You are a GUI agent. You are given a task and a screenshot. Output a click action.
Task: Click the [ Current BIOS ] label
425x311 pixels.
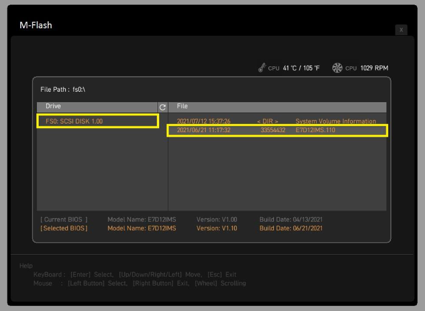[x=64, y=219]
